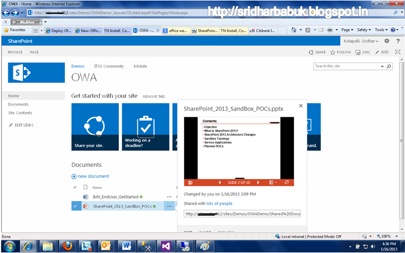405x253 pixels.
Task: Click the Quick Tabs grid icon
Action: (36, 31)
